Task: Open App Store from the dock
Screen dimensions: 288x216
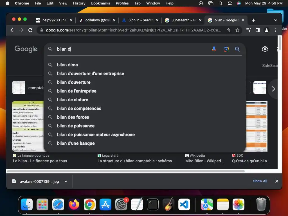Action: [x=105, y=204]
